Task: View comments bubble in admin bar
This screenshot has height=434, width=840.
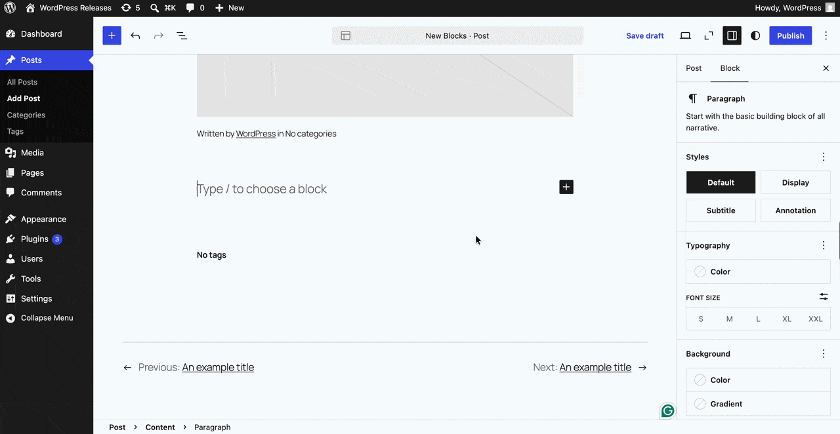Action: pos(195,8)
